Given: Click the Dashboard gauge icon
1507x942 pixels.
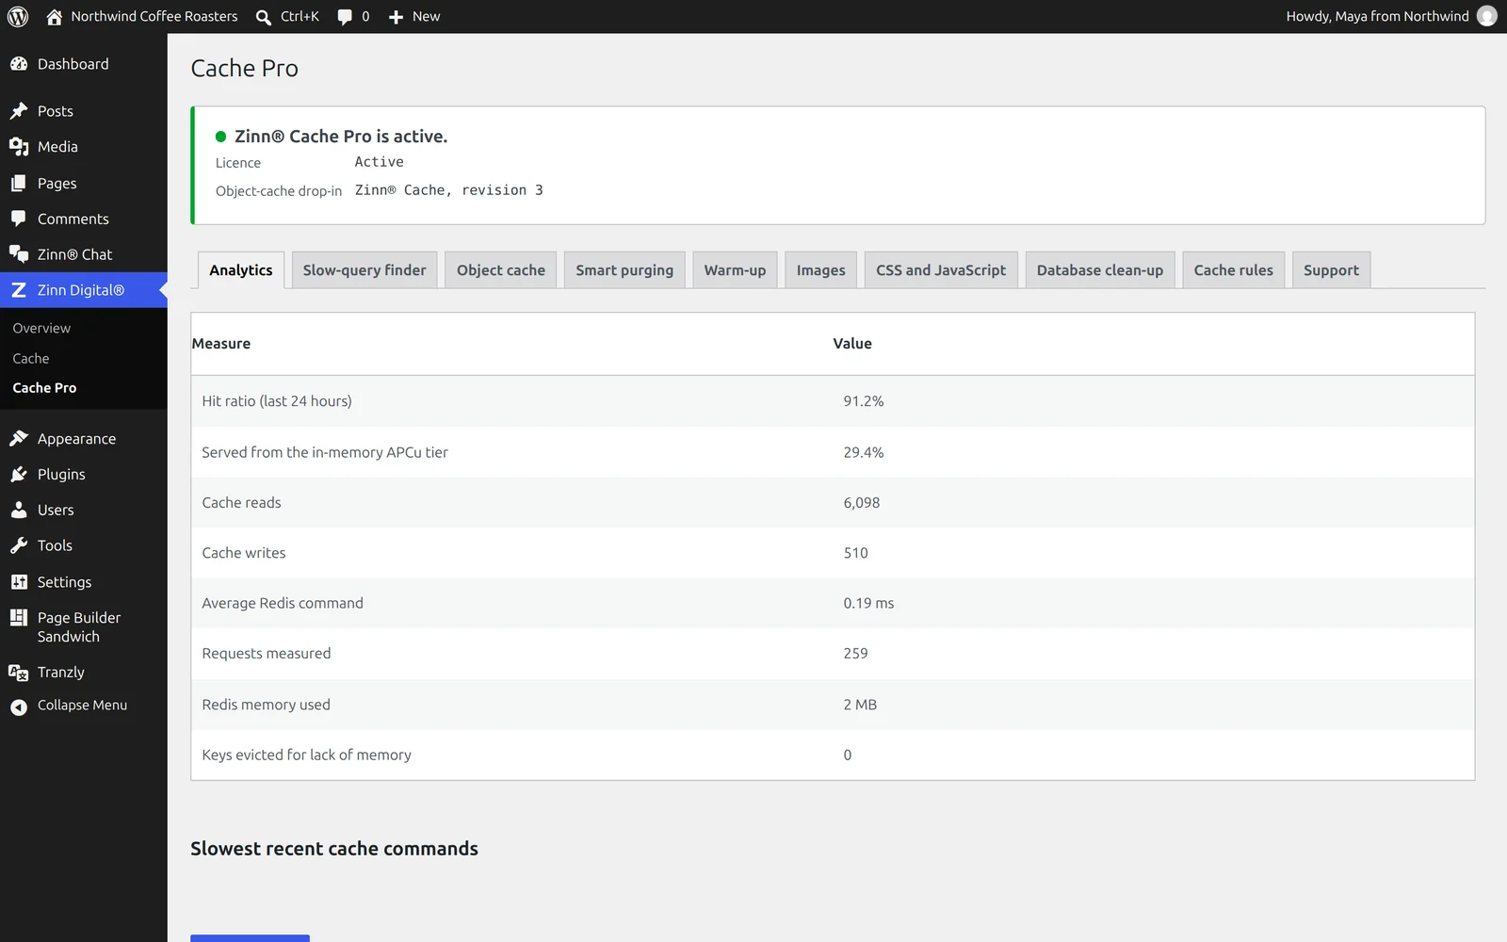Looking at the screenshot, I should tap(19, 64).
